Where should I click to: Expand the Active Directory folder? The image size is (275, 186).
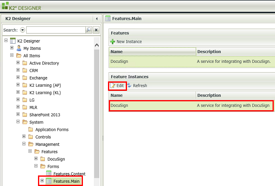pyautogui.click(x=18, y=62)
